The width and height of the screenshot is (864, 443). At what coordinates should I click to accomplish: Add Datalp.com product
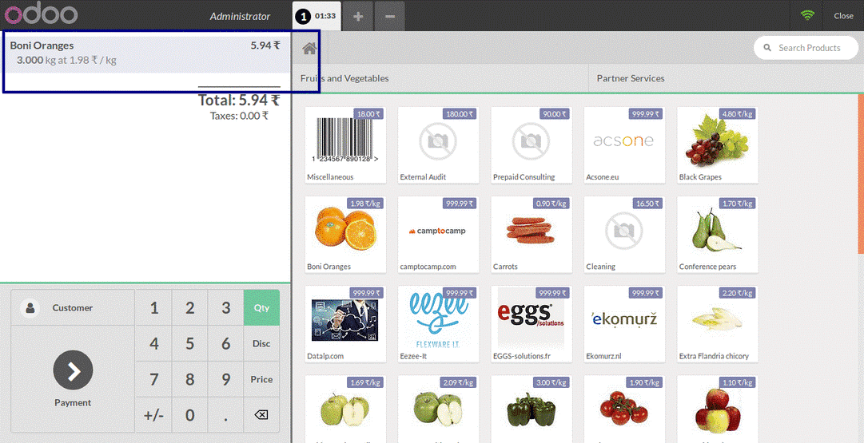(x=345, y=324)
